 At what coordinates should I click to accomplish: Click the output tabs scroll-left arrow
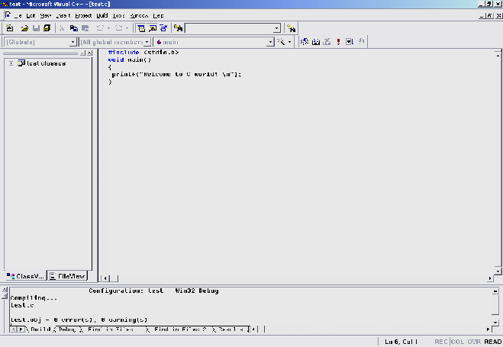14,329
